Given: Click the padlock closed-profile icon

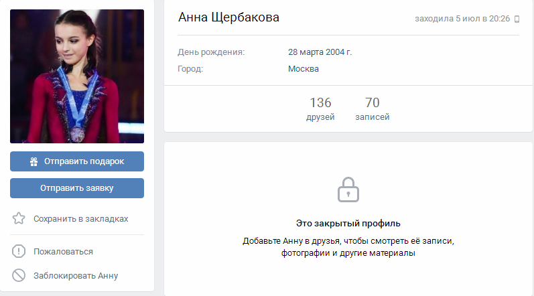Looking at the screenshot, I should click(348, 190).
